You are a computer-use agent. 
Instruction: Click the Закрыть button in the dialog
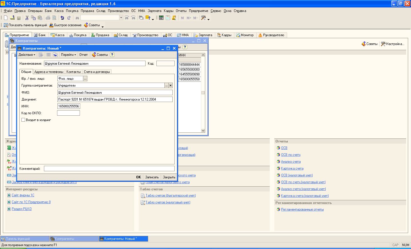coord(169,177)
